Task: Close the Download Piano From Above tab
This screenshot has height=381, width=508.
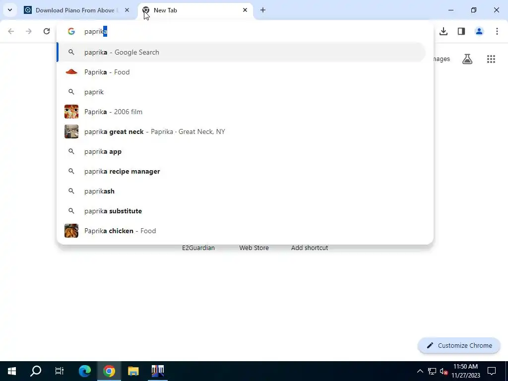Action: tap(127, 10)
